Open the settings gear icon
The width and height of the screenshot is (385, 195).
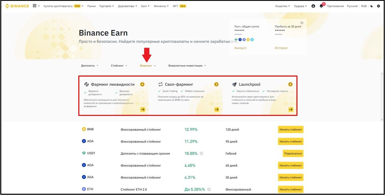point(378,6)
